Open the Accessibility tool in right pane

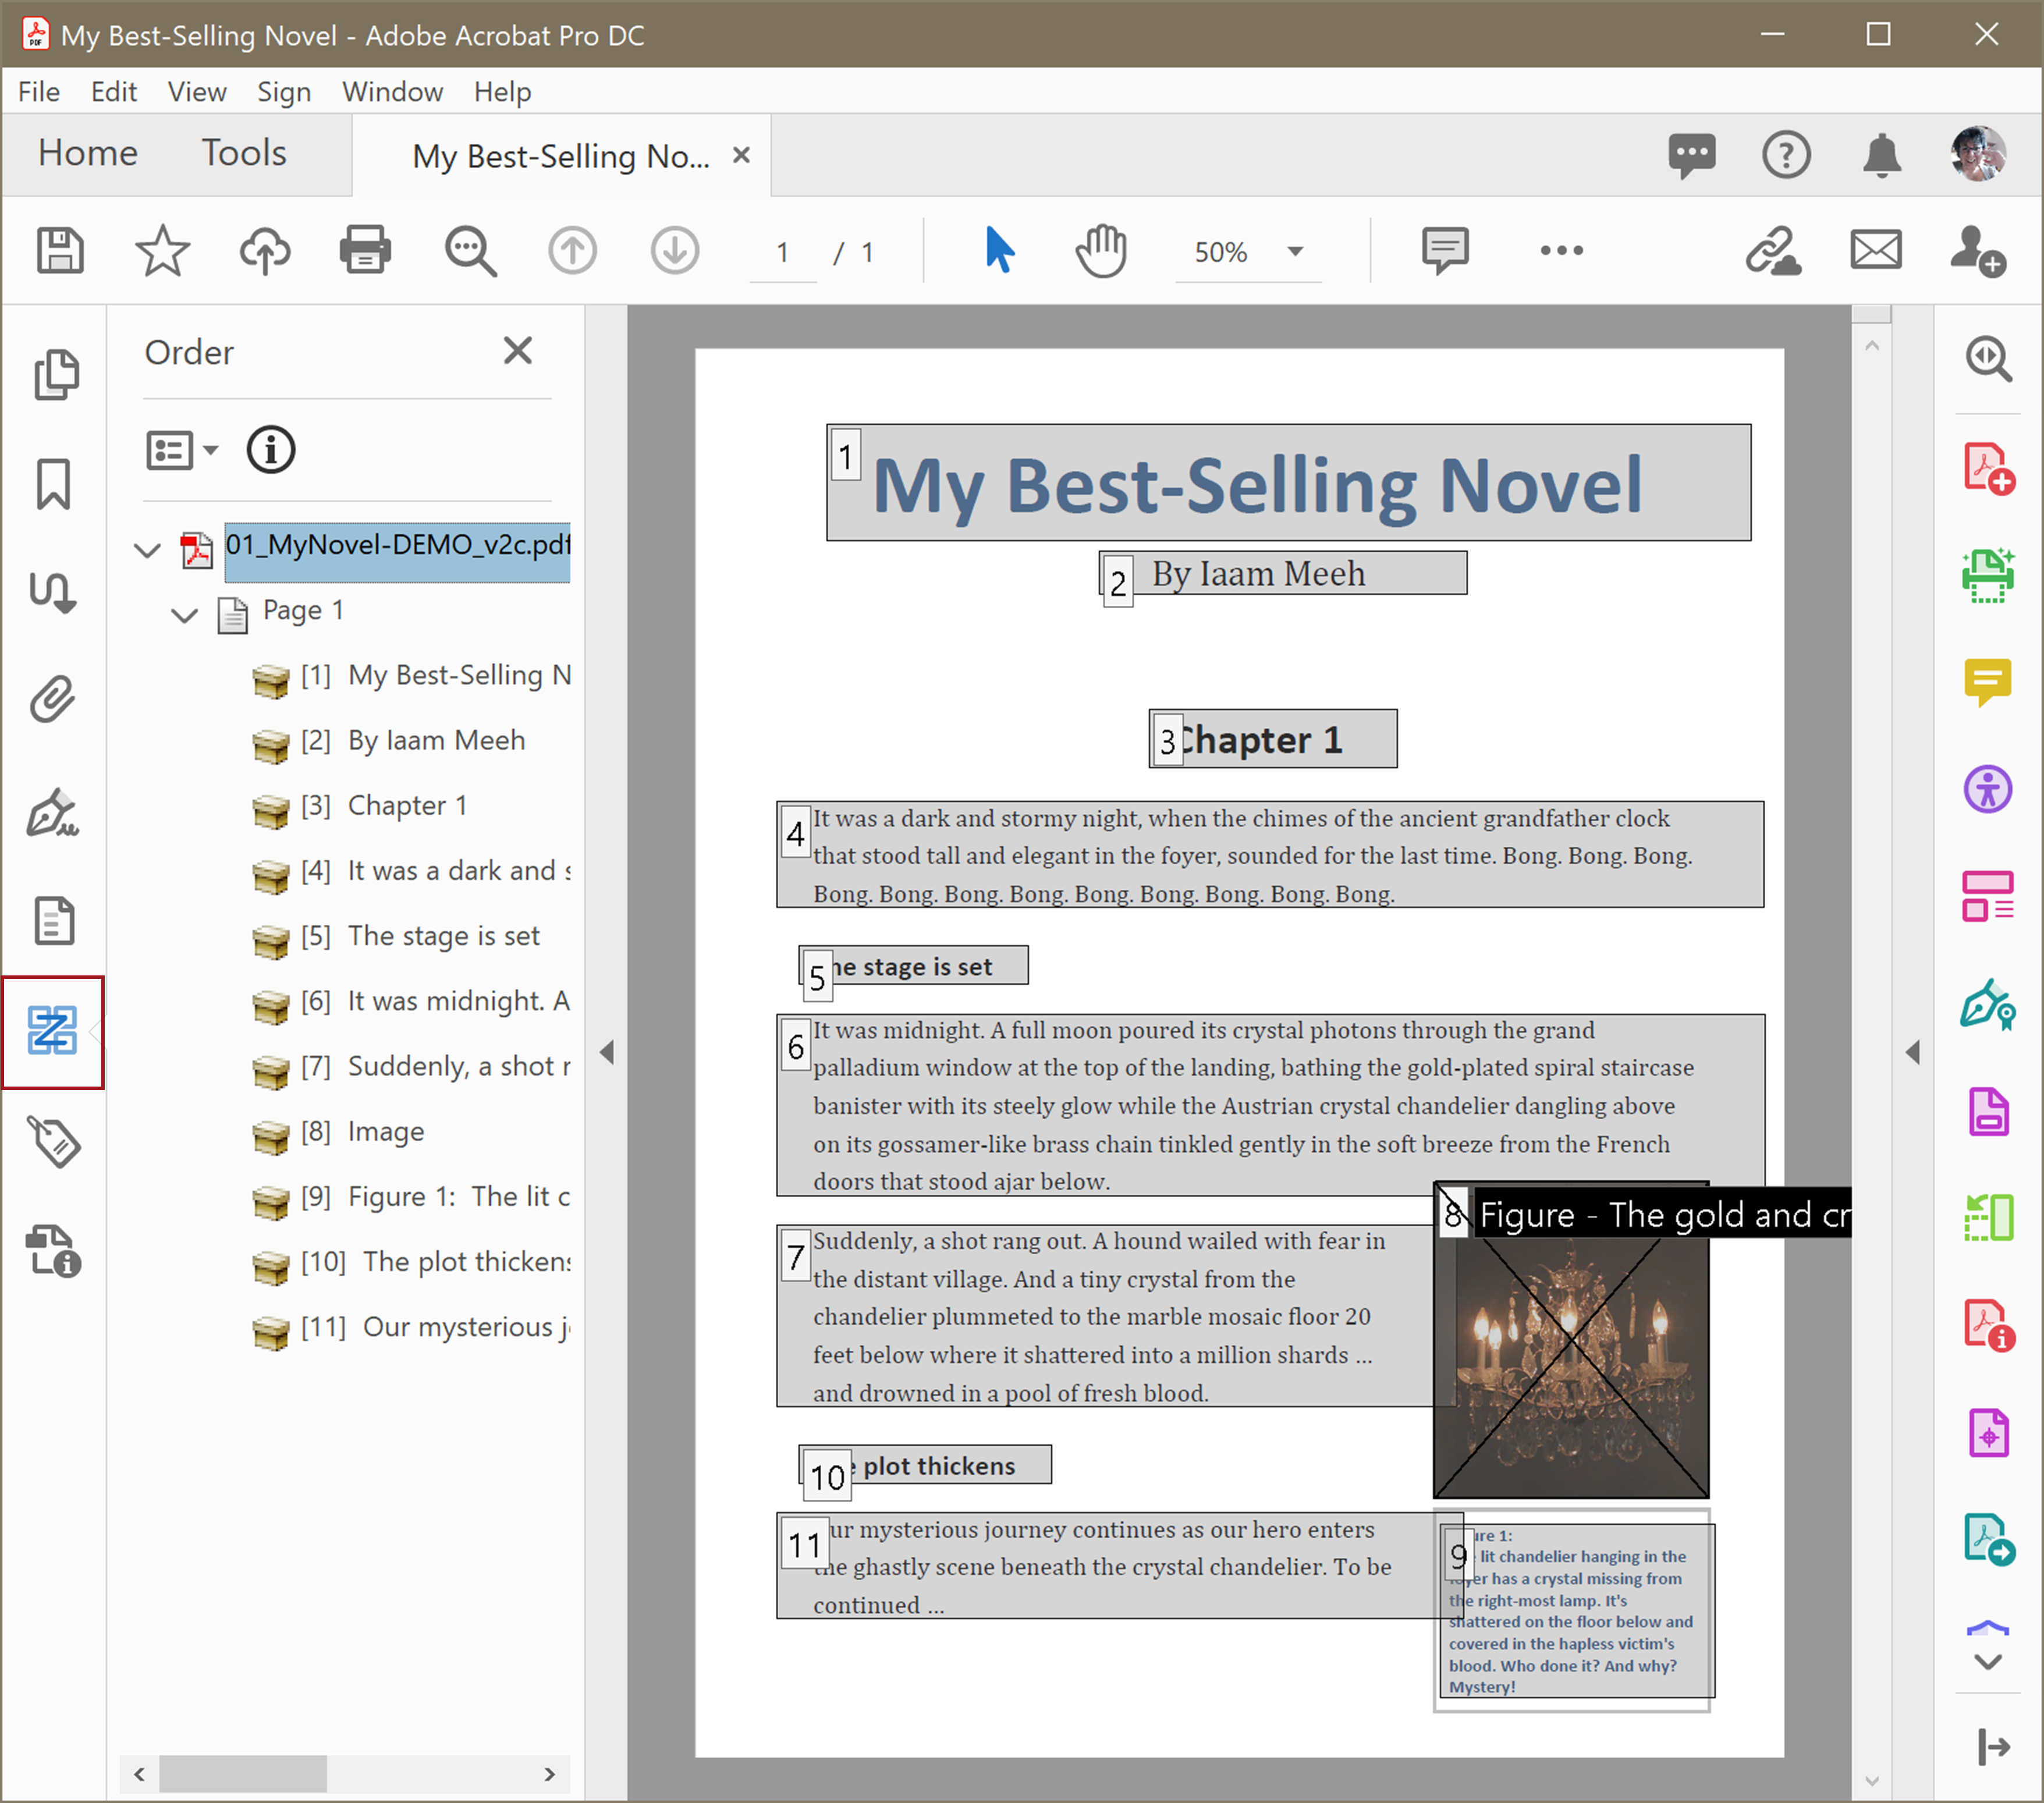click(x=1987, y=790)
